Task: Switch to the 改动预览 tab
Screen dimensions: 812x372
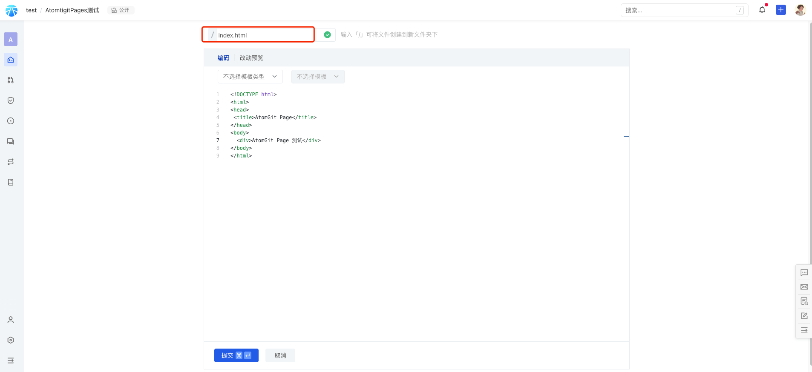Action: pos(251,58)
